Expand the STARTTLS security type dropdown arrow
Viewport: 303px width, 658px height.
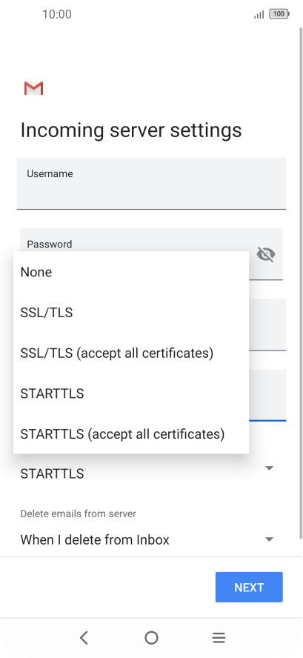[x=270, y=468]
